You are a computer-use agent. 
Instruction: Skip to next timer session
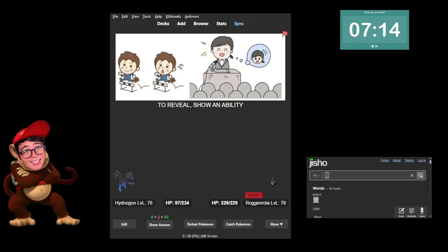click(377, 46)
